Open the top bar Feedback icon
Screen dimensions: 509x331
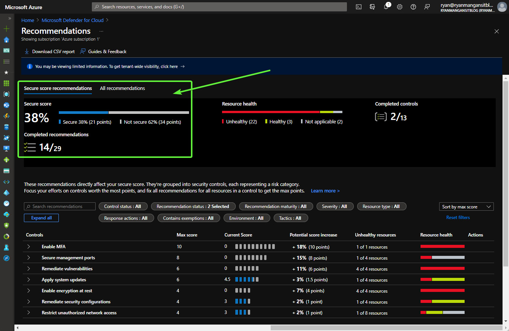pos(427,7)
